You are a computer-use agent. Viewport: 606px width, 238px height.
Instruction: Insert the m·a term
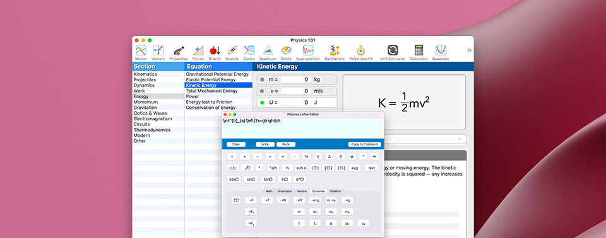pyautogui.click(x=331, y=200)
